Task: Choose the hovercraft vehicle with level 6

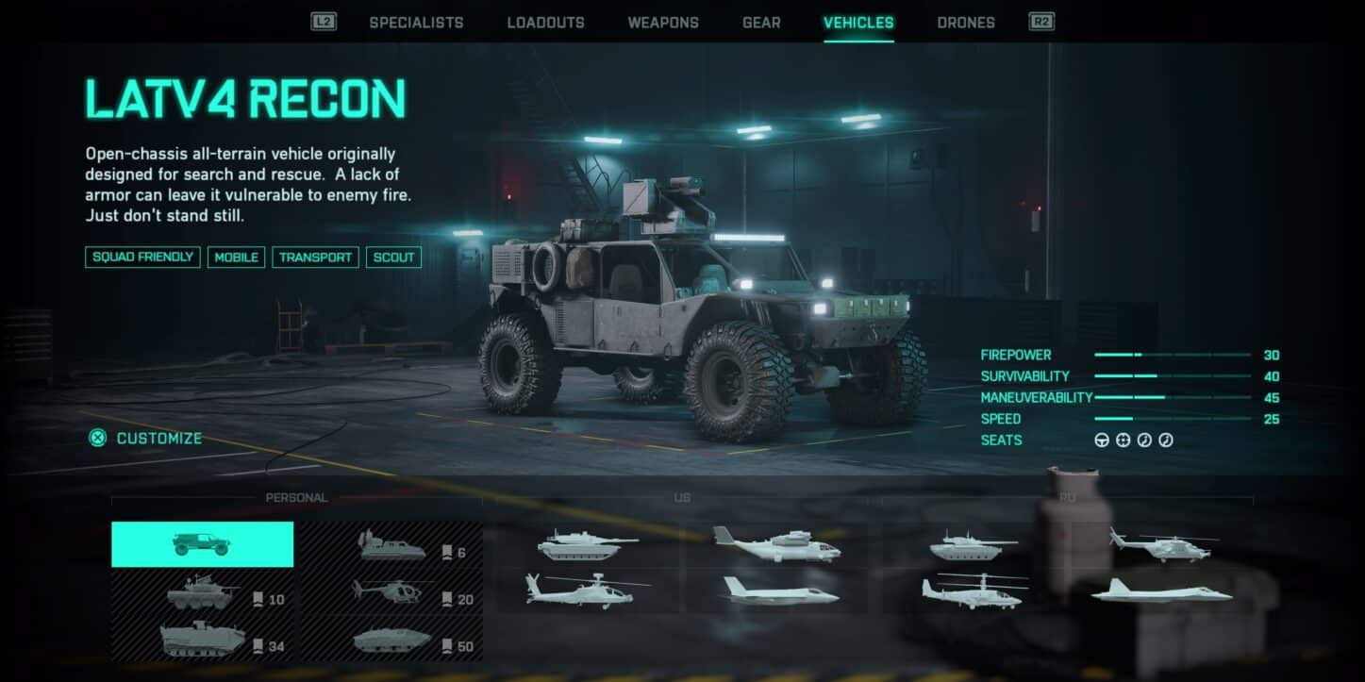Action: 392,544
